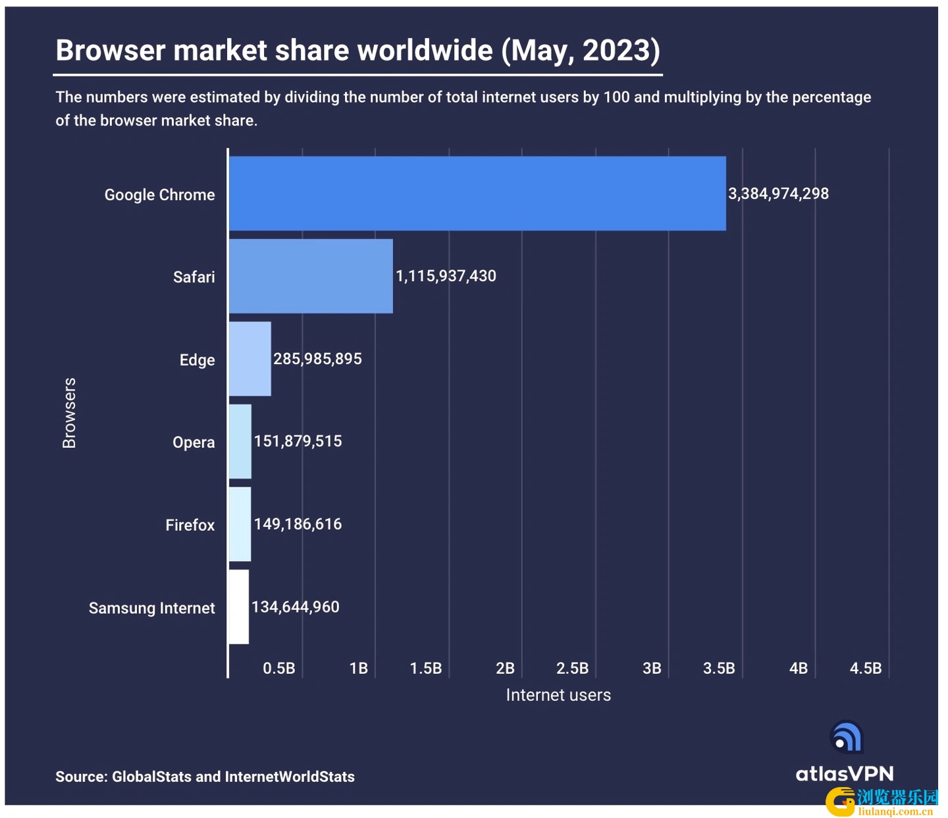Viewport: 948px width, 818px height.
Task: Click the atlasVPN logo icon
Action: 847,737
